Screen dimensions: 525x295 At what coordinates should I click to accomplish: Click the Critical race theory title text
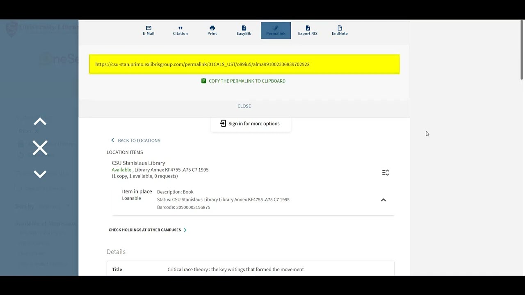(x=235, y=270)
